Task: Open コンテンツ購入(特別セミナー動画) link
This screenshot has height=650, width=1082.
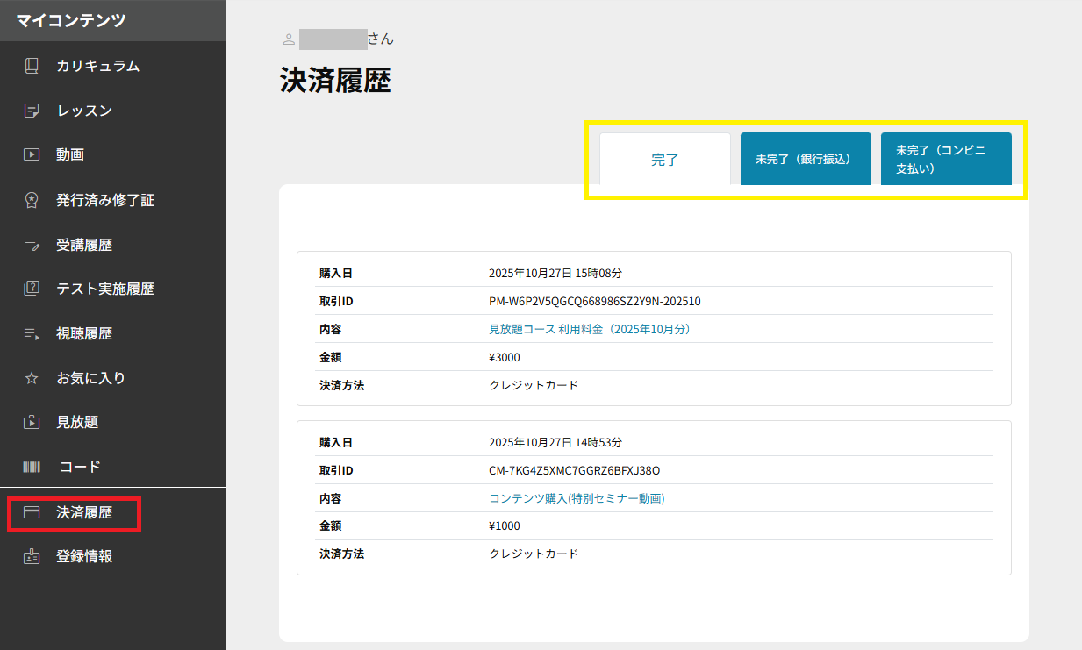Action: [577, 498]
